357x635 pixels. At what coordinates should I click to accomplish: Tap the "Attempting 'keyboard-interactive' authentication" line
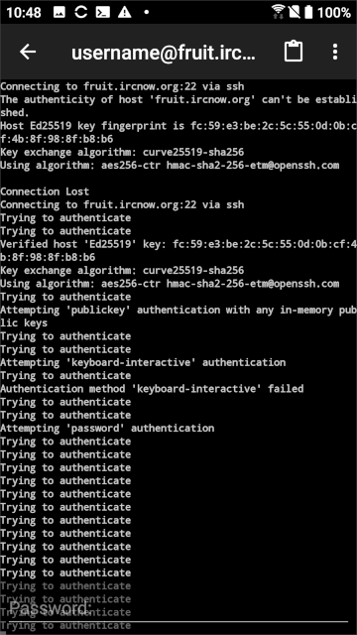[x=143, y=362]
